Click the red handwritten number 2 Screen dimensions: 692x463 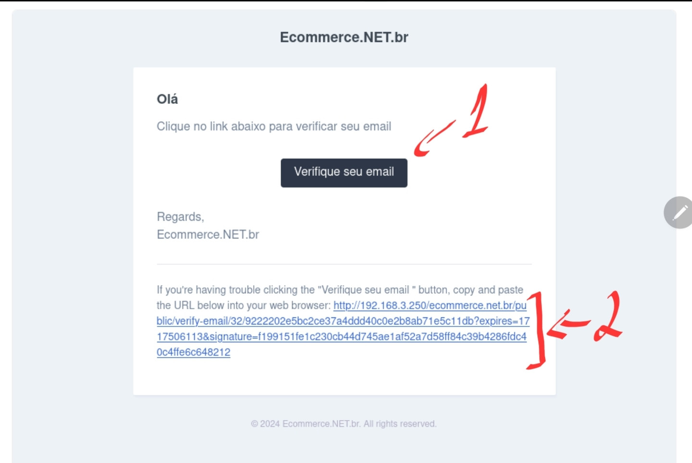pos(607,317)
